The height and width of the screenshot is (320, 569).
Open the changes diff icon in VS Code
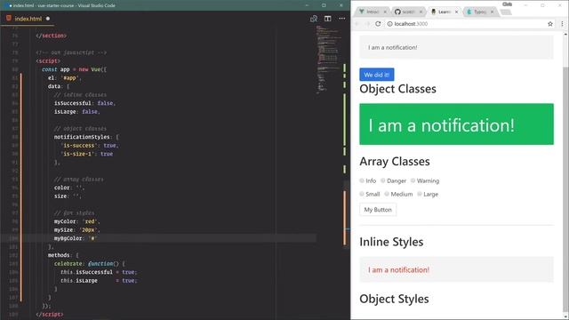click(314, 19)
